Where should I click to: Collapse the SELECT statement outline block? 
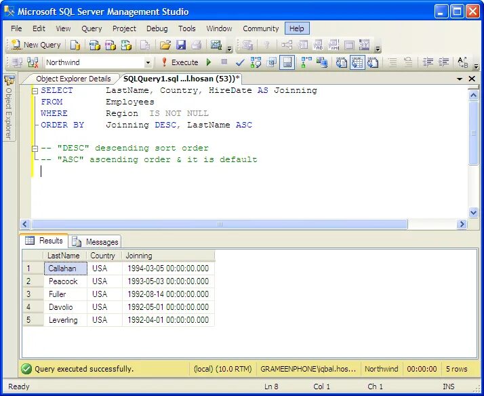click(x=35, y=91)
